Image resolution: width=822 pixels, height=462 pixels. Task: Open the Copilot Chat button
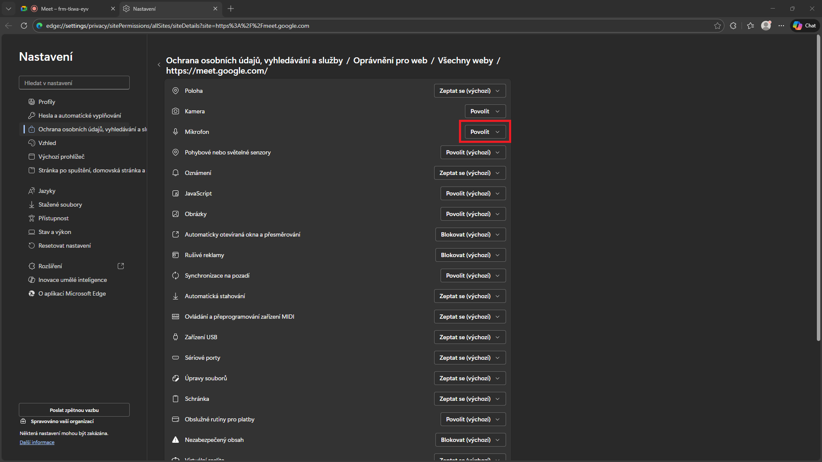[x=804, y=26]
